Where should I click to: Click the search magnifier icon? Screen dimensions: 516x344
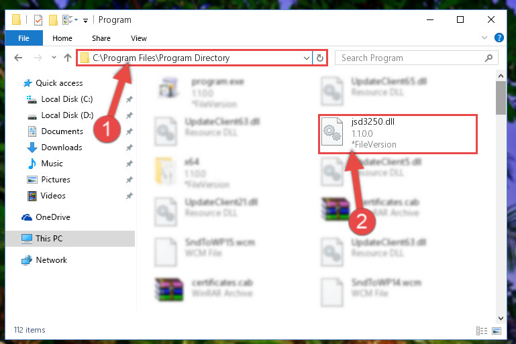488,58
